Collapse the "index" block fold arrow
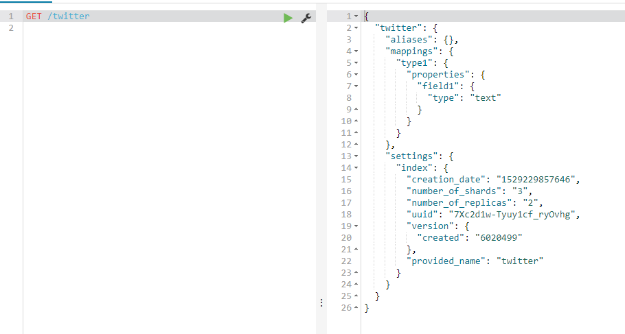The height and width of the screenshot is (334, 625). click(356, 167)
